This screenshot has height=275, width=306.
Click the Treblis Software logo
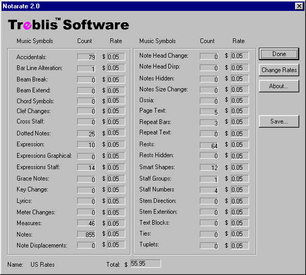[x=68, y=24]
